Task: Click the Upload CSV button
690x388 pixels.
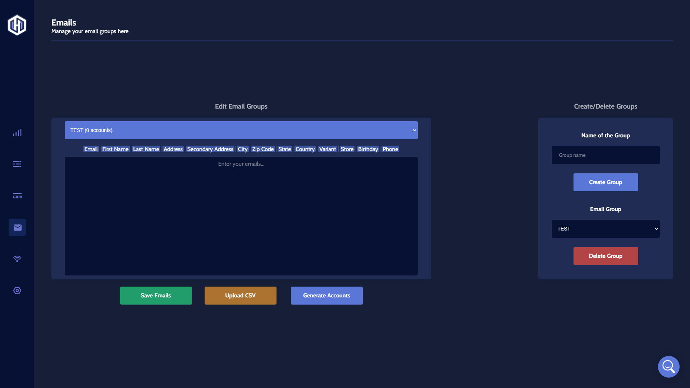Action: 240,296
